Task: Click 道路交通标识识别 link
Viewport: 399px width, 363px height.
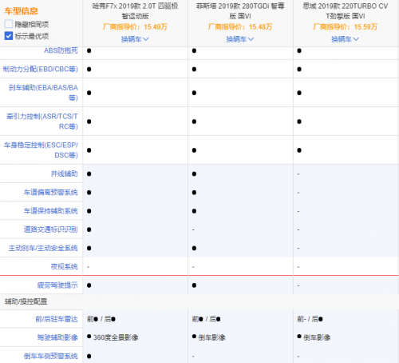Action: 50,229
